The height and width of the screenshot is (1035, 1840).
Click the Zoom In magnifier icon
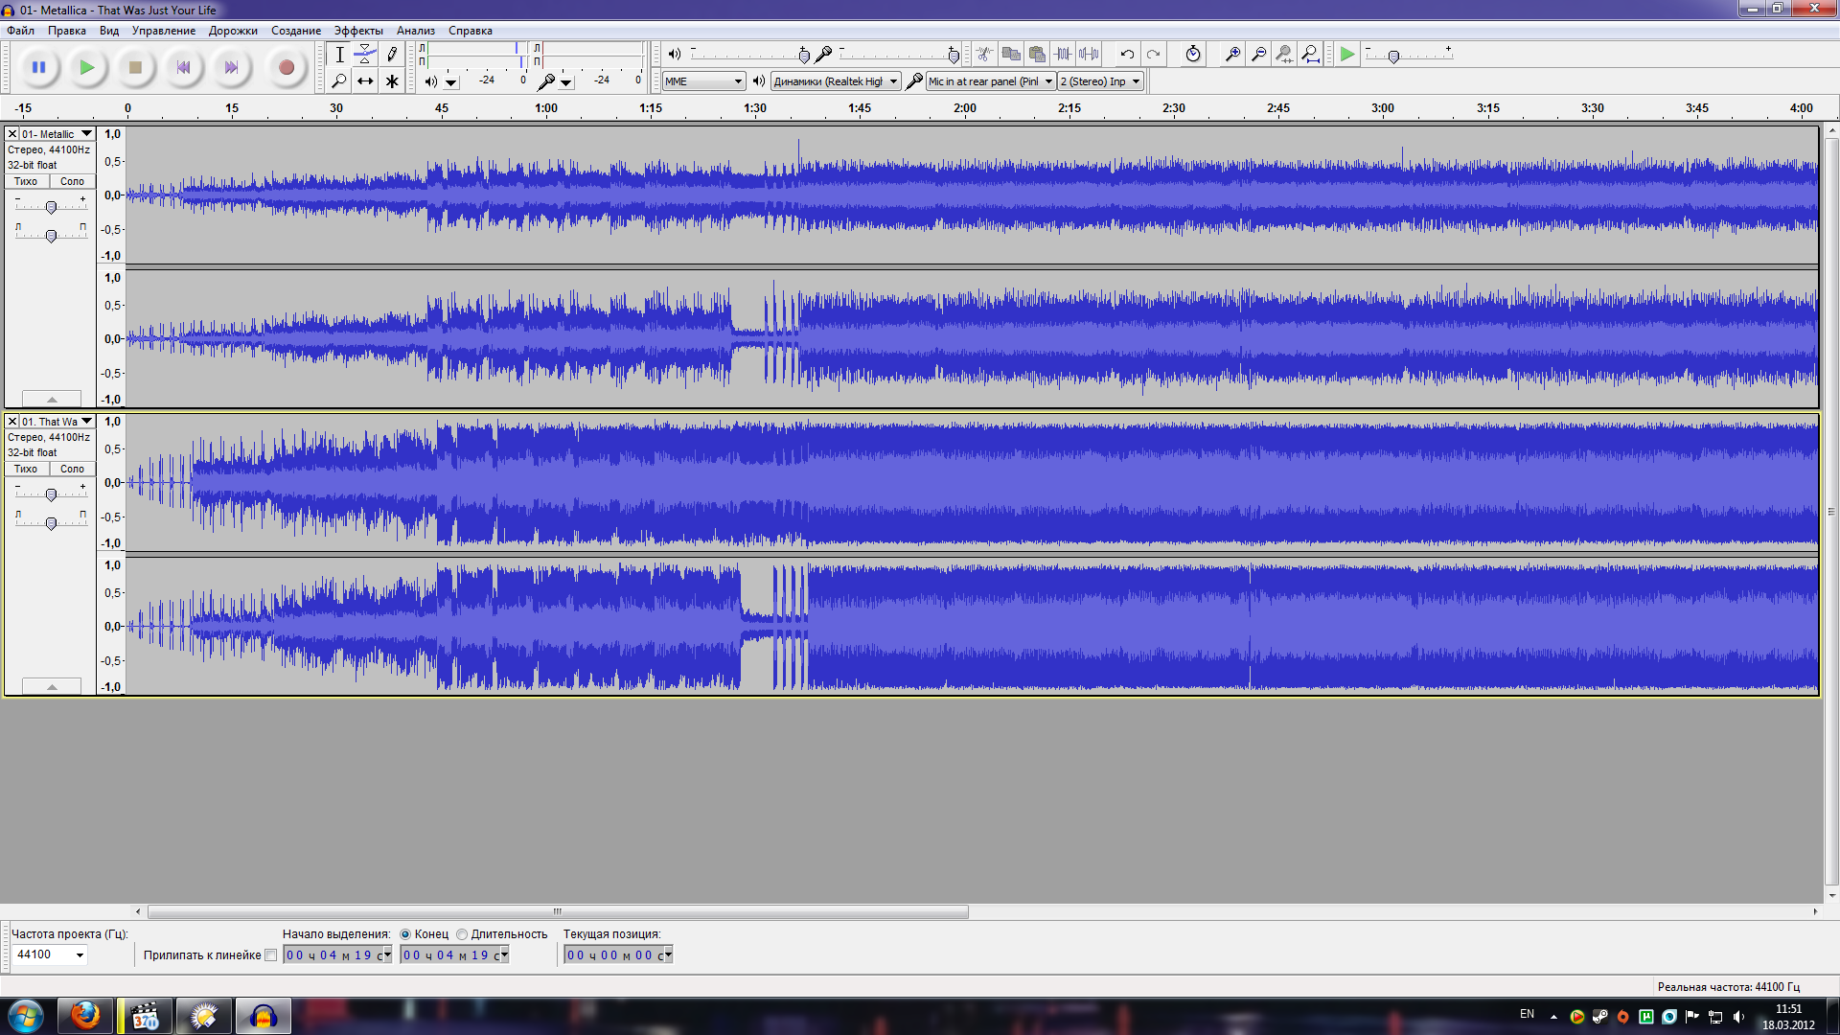coord(1232,55)
